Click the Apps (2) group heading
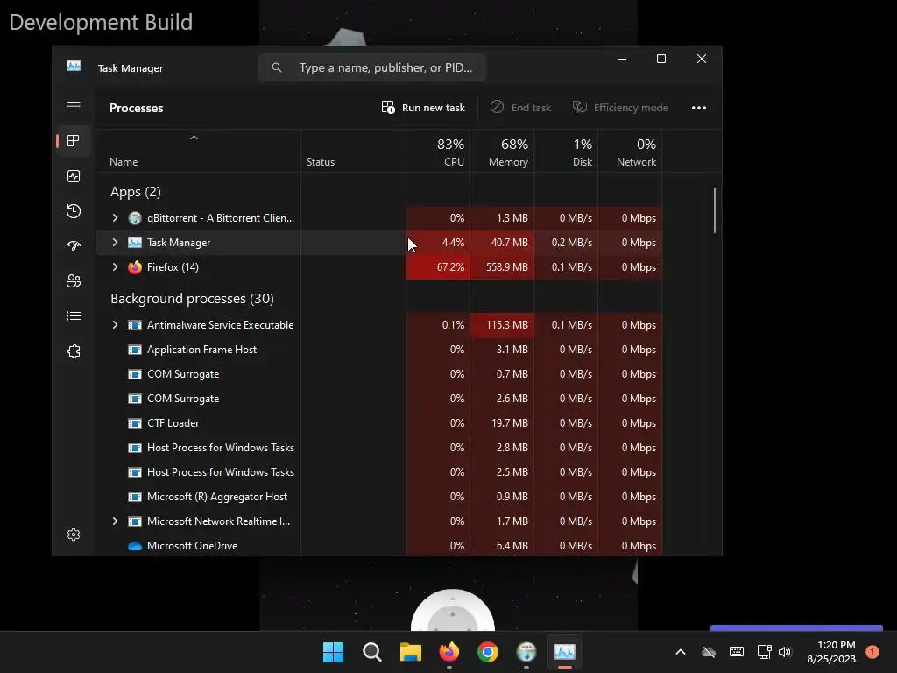This screenshot has height=673, width=897. tap(136, 192)
